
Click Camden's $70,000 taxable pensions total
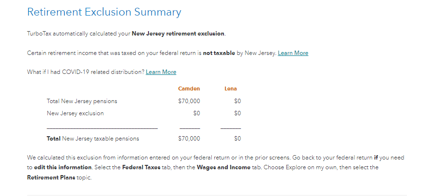[189, 139]
